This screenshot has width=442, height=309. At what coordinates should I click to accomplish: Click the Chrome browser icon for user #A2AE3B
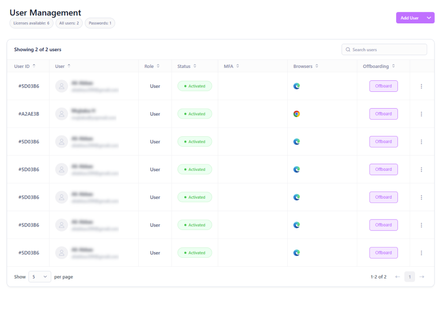tap(297, 114)
